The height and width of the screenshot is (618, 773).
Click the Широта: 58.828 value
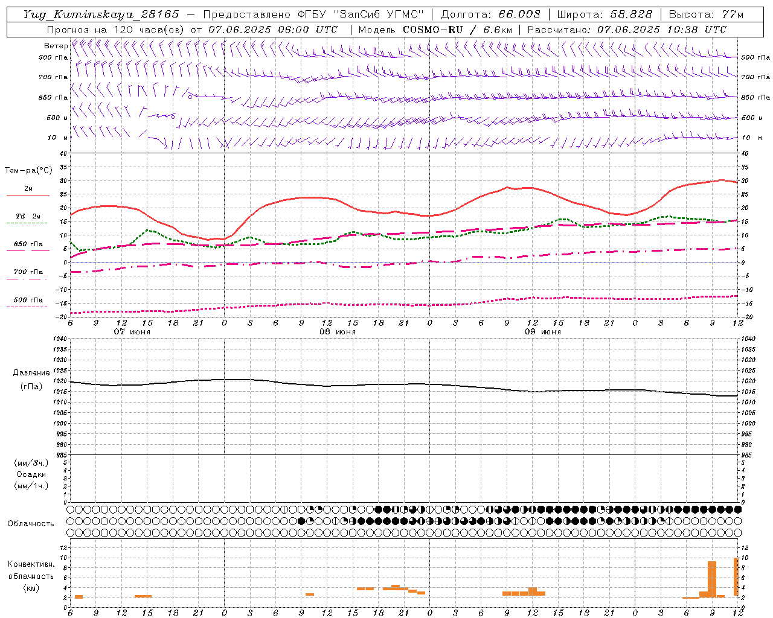[605, 14]
